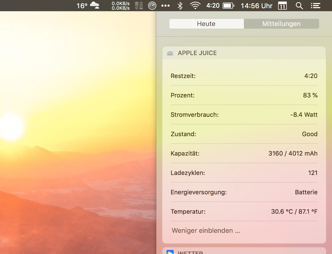Screen dimensions: 332x254
Task: Click the battery icon in menu bar
Action: pos(228,6)
